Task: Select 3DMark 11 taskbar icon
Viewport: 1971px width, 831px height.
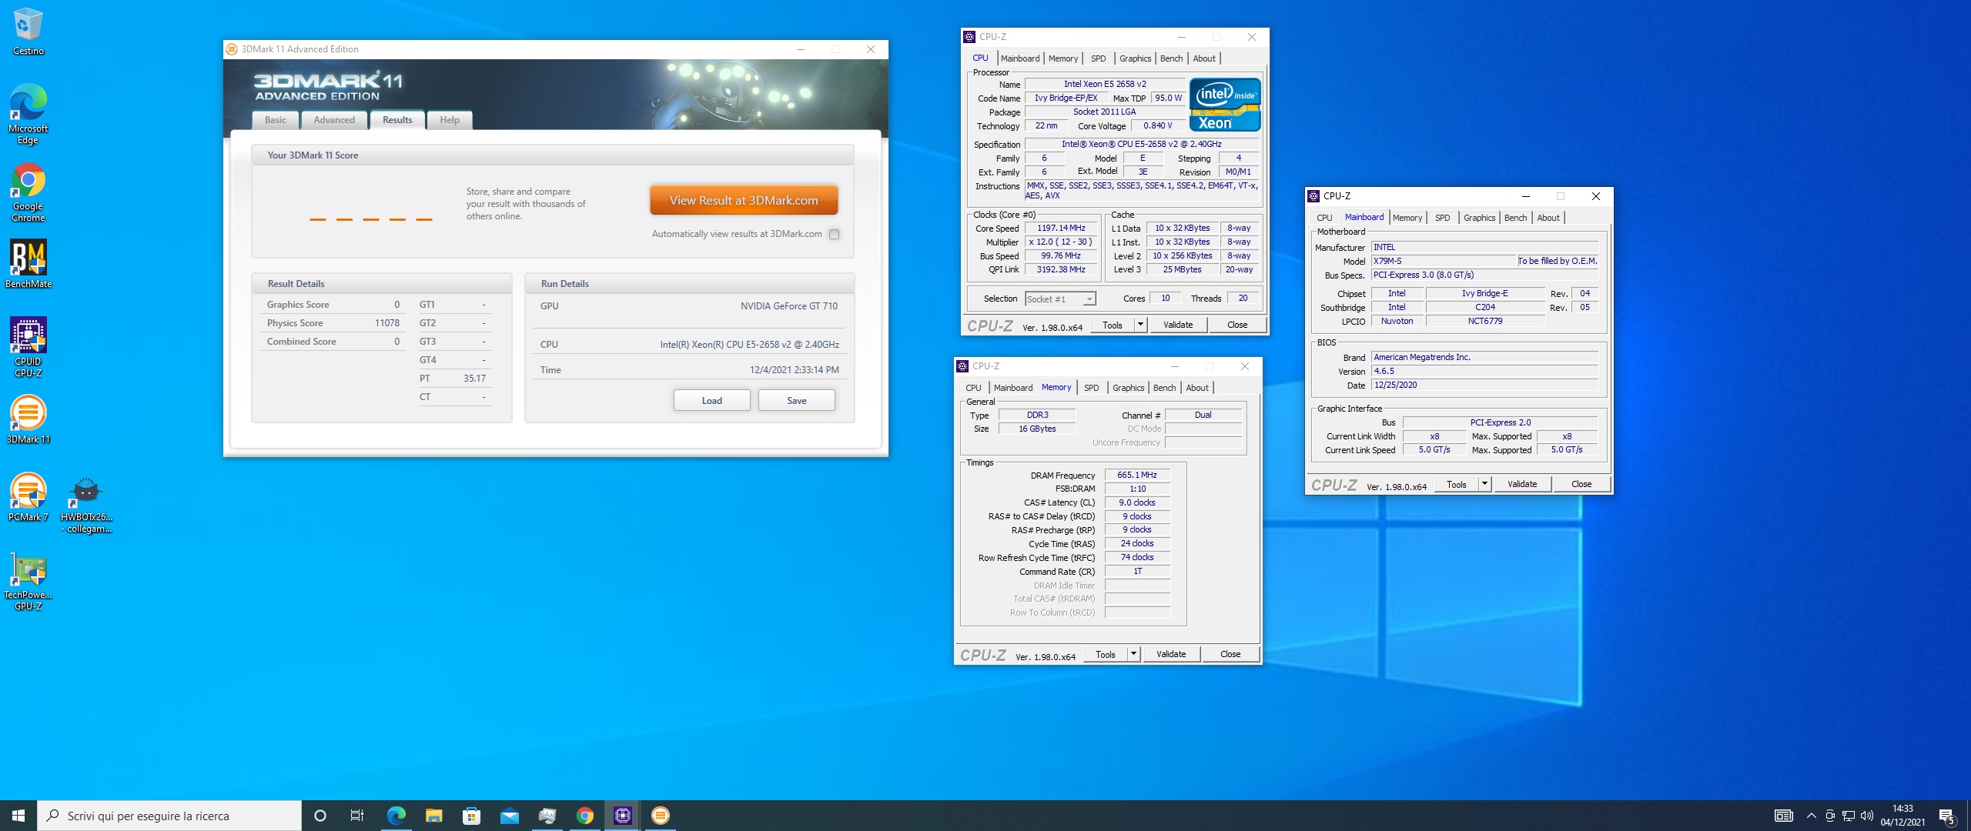Action: click(661, 816)
